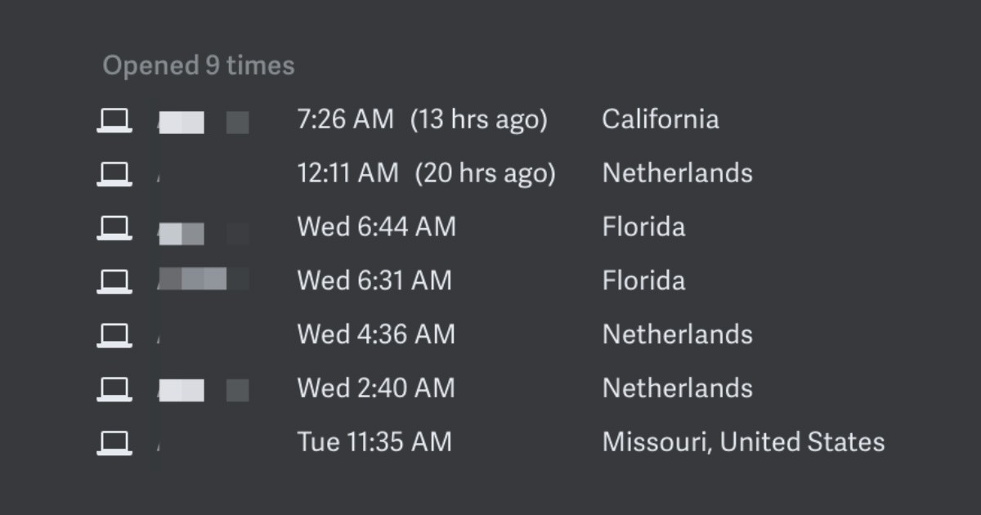The width and height of the screenshot is (981, 515).
Task: Select Netherlands location in 12:11 AM row
Action: click(678, 173)
